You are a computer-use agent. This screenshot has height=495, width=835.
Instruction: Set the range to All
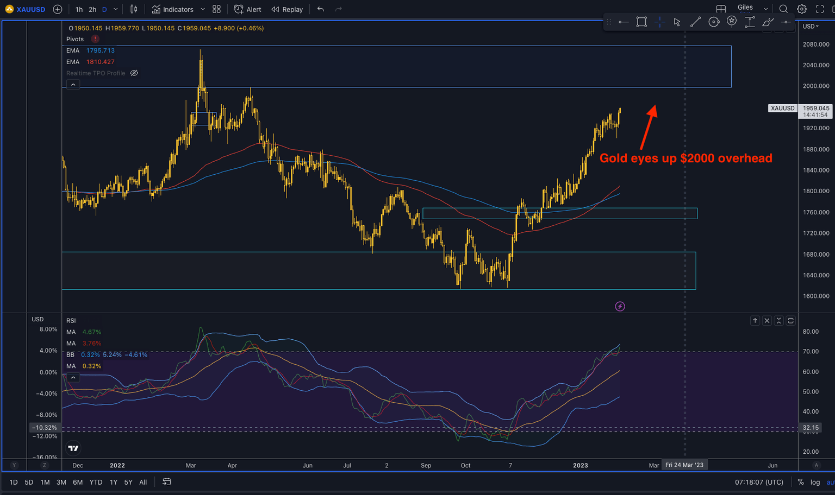tap(143, 482)
